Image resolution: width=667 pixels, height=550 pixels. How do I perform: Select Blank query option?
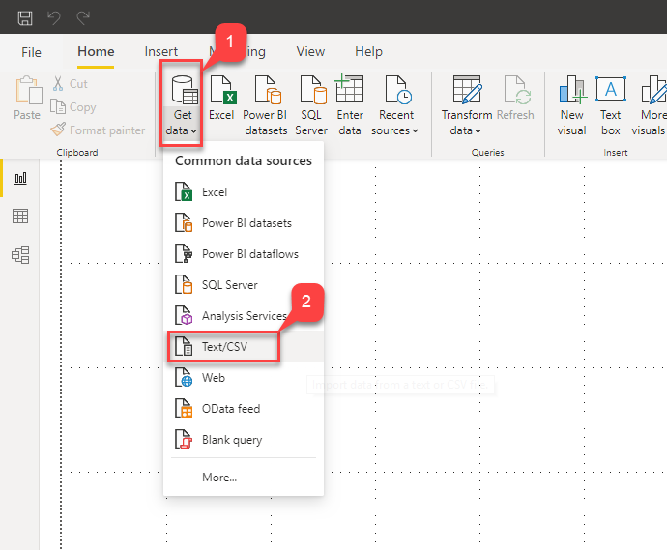coord(231,440)
